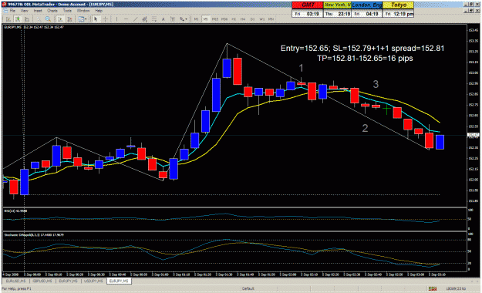Click the 'Entry=152.65; SL=152.79+1+1 spread=152.81' text
The width and height of the screenshot is (482, 293).
click(x=362, y=49)
